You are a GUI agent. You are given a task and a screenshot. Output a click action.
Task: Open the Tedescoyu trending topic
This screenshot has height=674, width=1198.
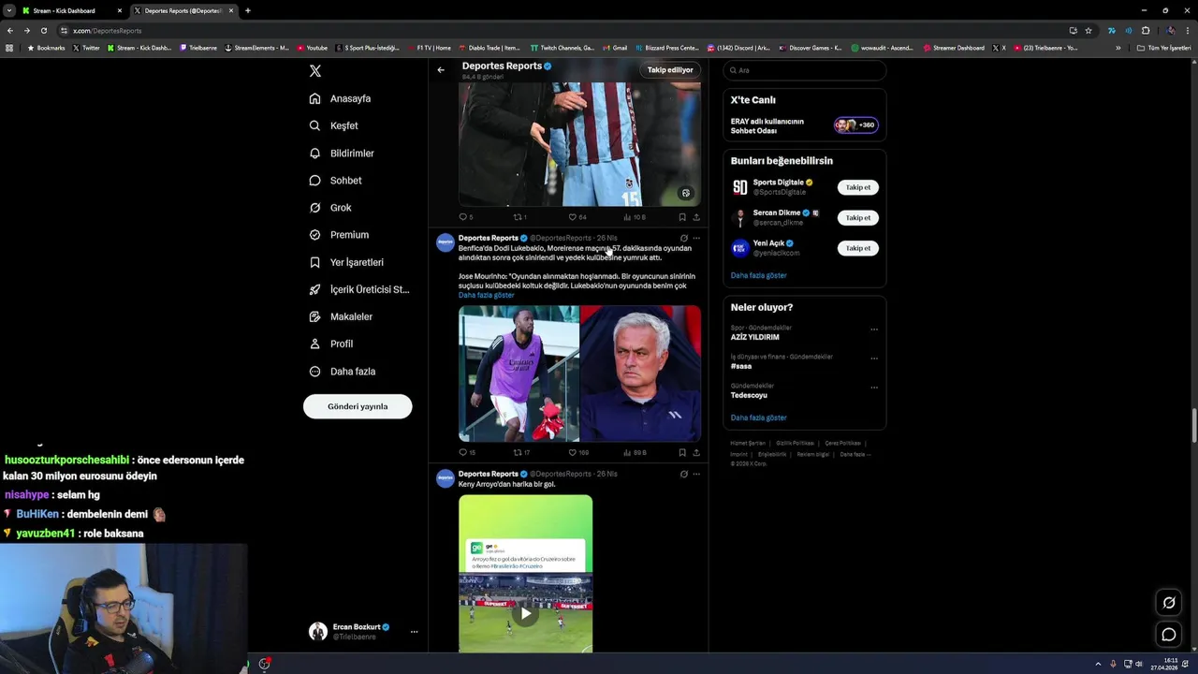pyautogui.click(x=749, y=395)
